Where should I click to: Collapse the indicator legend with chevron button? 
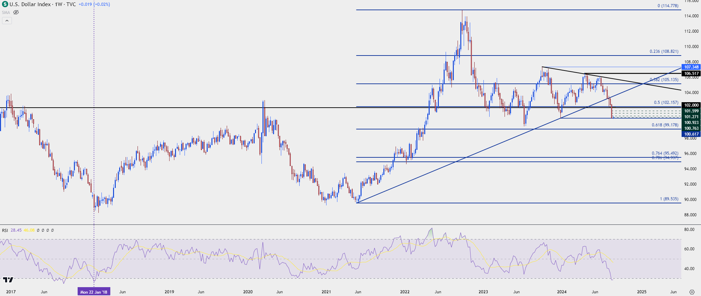(x=7, y=21)
